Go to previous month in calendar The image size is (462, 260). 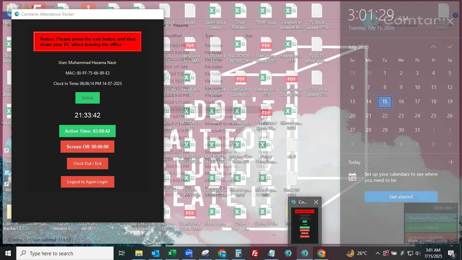[434, 47]
